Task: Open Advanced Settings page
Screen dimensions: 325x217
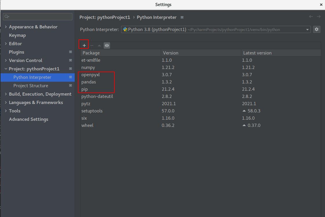Action: click(x=29, y=119)
